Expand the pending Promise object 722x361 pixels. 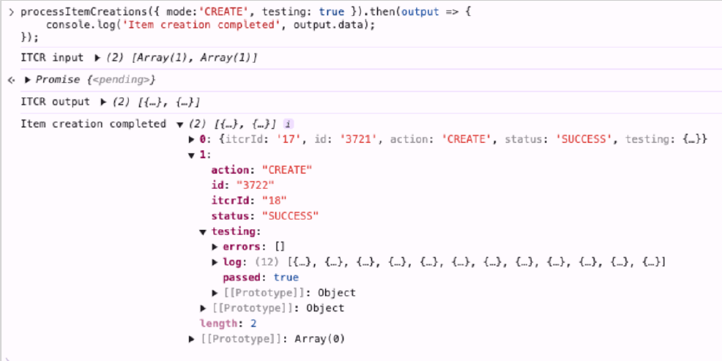coord(28,80)
